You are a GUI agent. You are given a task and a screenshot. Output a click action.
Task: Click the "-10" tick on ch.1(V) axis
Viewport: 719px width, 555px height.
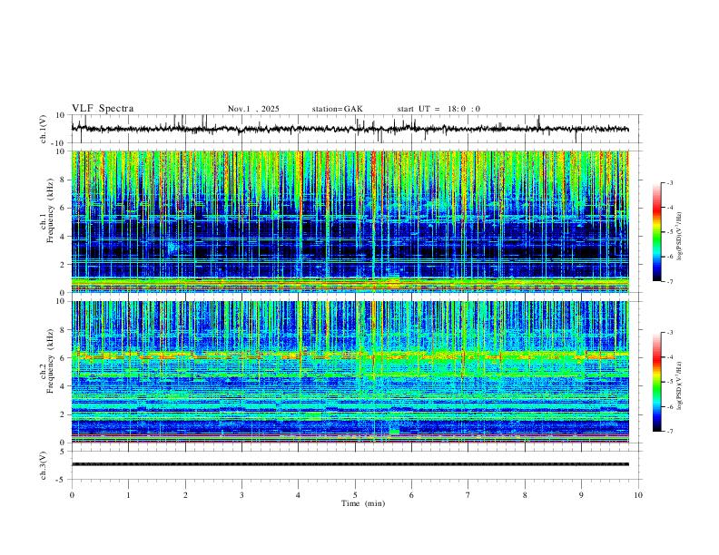[60, 143]
